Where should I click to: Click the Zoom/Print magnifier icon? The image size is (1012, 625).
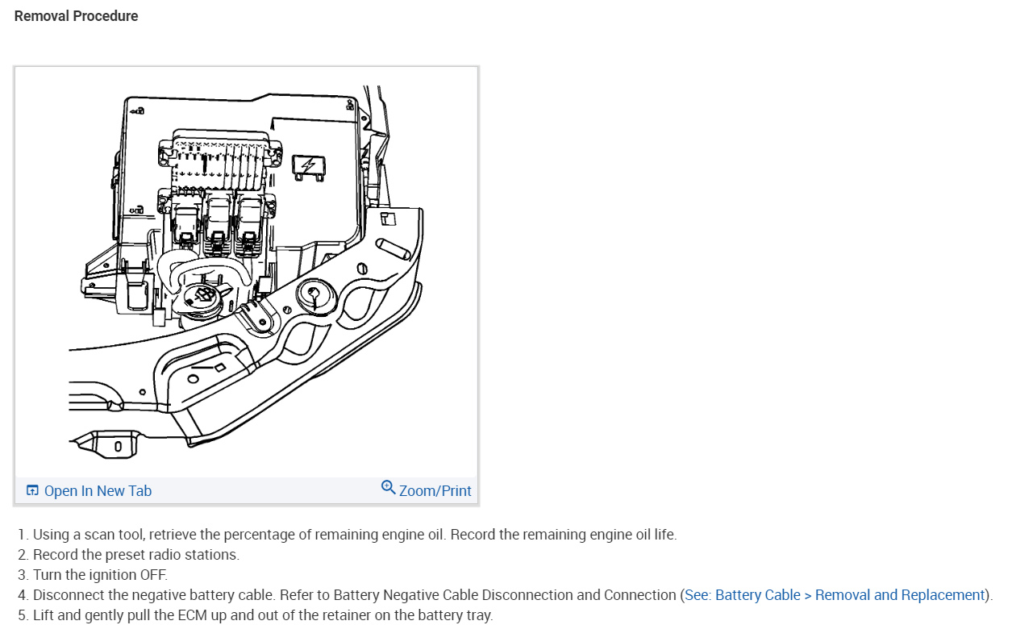(388, 488)
